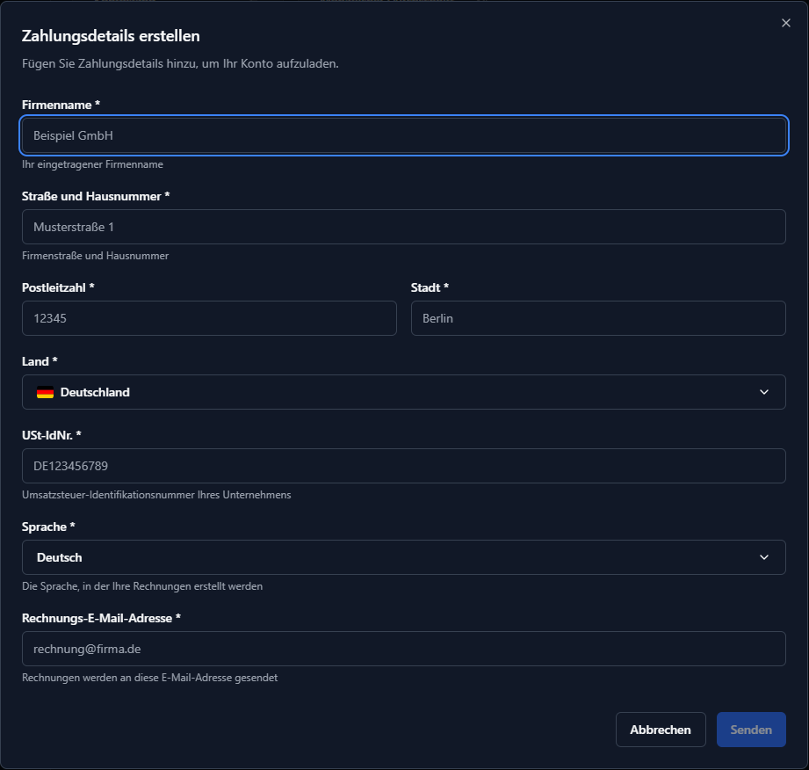
Task: Click the Senden button
Action: click(x=751, y=730)
